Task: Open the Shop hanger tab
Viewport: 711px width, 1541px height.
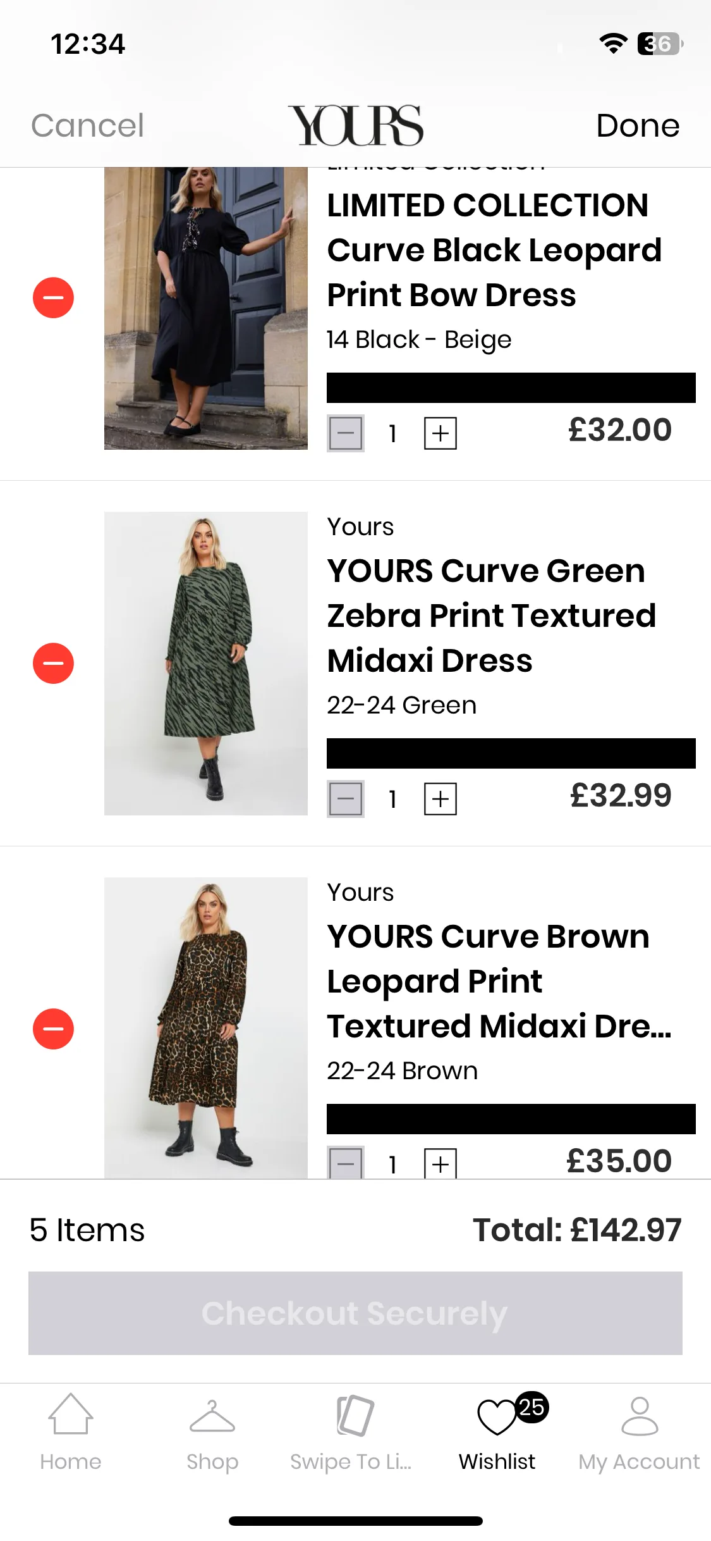Action: (x=212, y=1432)
